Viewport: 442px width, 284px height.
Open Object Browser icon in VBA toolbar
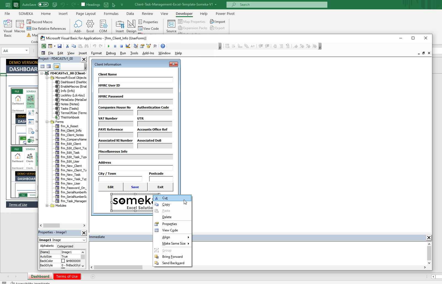tap(149, 46)
